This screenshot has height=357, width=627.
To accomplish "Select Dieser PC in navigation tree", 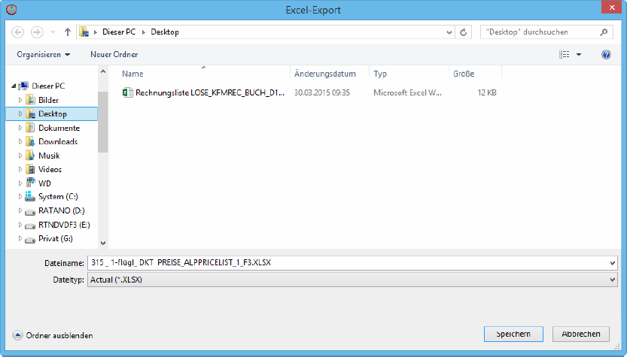I will (x=48, y=86).
